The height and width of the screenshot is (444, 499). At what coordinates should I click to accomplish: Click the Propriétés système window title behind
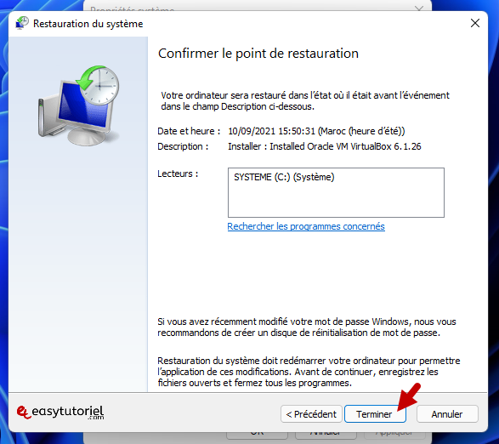pos(132,9)
